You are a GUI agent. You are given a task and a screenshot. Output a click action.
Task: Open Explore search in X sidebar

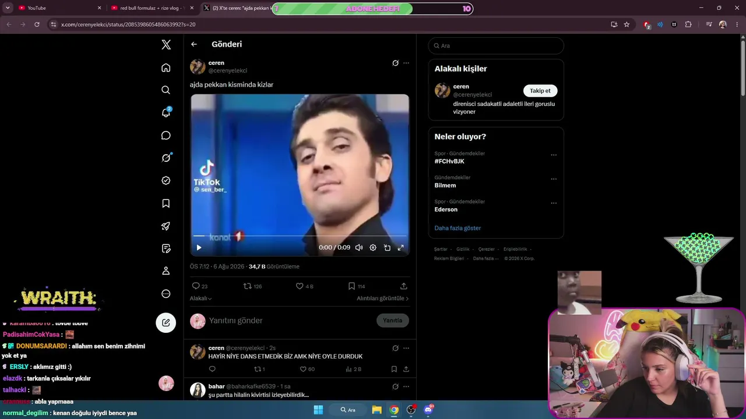(166, 90)
